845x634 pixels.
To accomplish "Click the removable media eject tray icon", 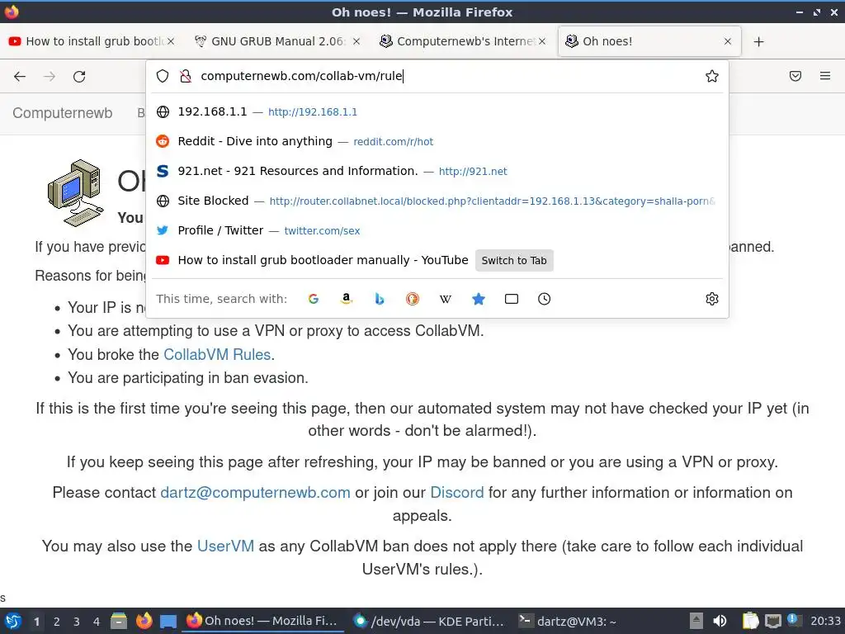I will (x=696, y=621).
